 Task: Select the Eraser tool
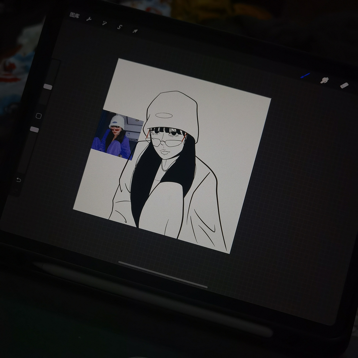(x=345, y=85)
